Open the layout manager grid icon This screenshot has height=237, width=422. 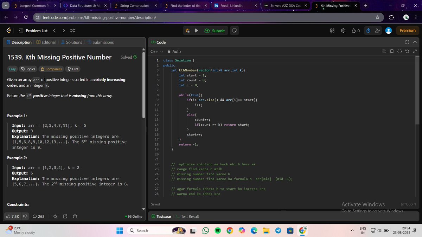pos(332,31)
